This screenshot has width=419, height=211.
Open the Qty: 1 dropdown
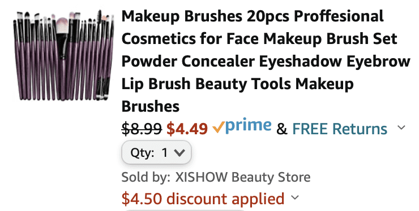pos(157,152)
